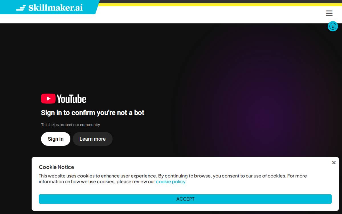Click the Learn more button

click(93, 139)
